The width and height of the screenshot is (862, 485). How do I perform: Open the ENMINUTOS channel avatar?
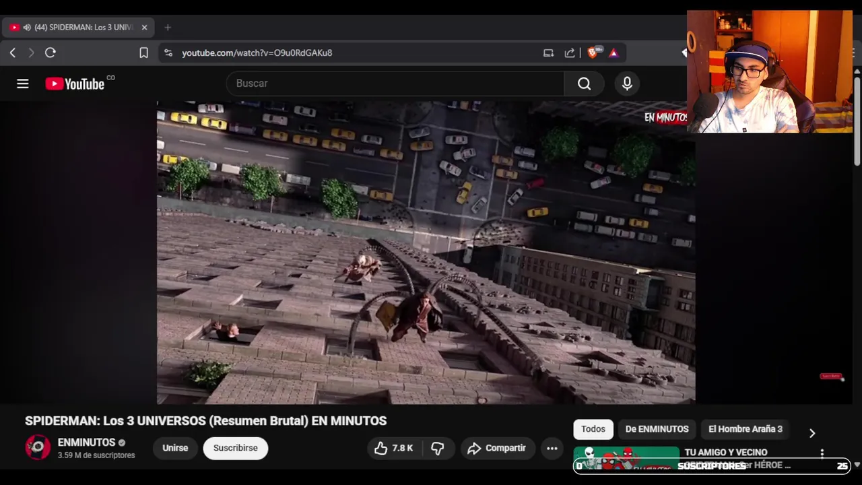(x=38, y=447)
